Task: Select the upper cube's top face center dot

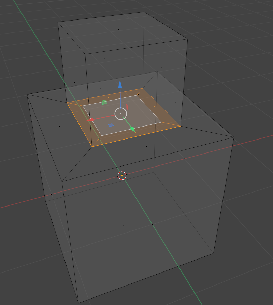Action: pos(119,30)
